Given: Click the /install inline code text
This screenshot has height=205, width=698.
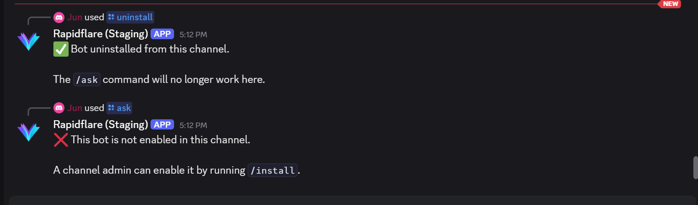Looking at the screenshot, I should 273,170.
